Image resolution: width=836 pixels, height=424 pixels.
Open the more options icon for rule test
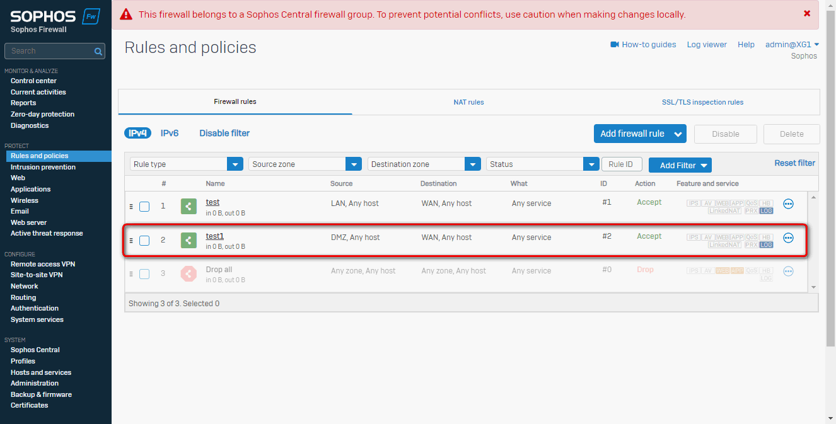point(788,204)
